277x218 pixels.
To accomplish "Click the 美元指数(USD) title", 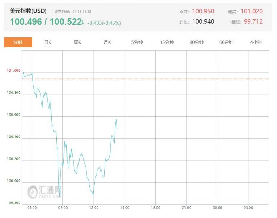I will point(28,11).
